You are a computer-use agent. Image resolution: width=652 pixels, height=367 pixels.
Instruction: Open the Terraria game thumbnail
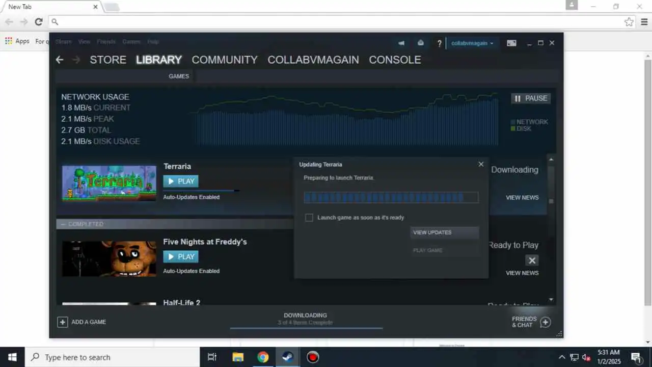click(109, 182)
